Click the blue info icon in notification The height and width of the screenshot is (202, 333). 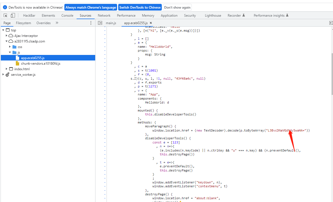tap(5, 7)
